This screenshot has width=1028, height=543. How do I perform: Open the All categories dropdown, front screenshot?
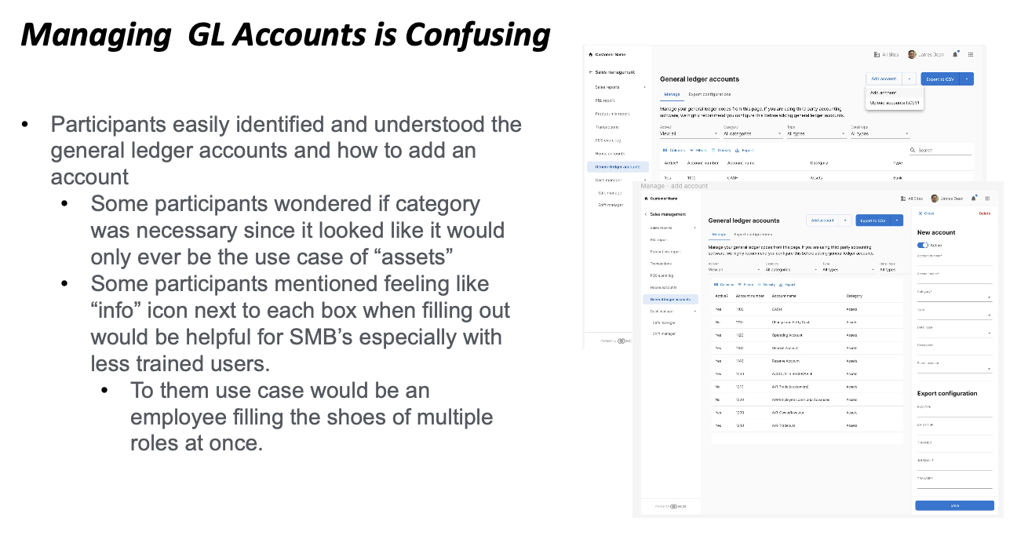pyautogui.click(x=792, y=268)
